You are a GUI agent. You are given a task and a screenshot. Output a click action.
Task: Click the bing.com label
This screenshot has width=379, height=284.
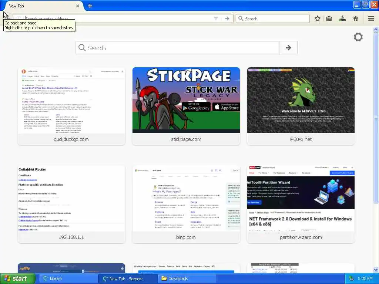coord(186,237)
